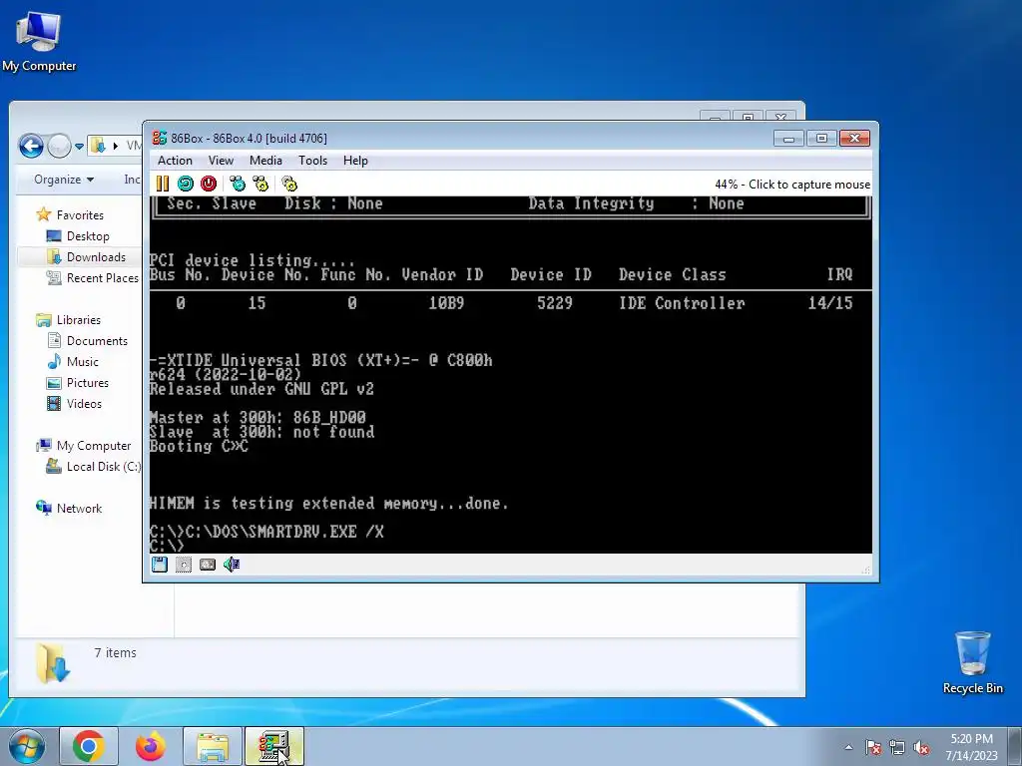Click the CD-ROM drive status bar icon

tap(184, 565)
